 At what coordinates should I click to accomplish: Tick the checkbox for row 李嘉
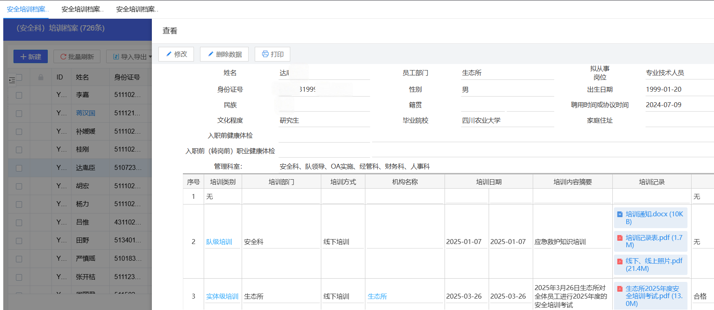[19, 95]
